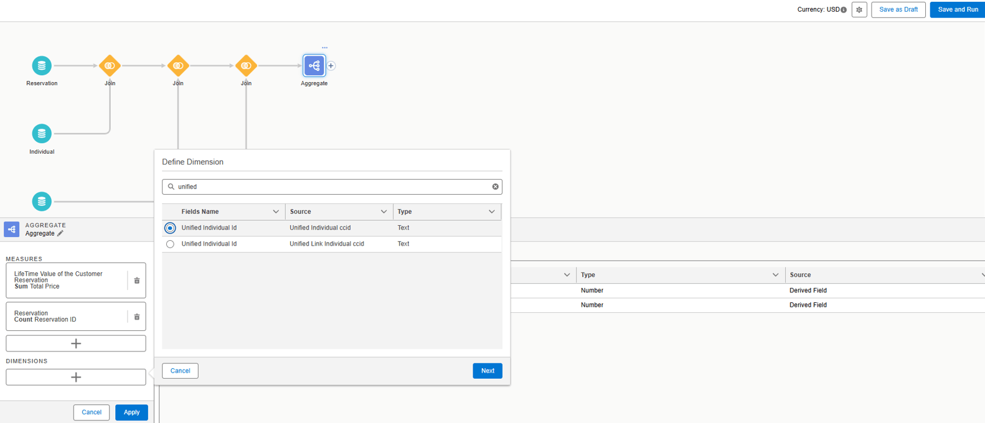Select Unified Link Individual ccid radio option
The image size is (985, 423).
pyautogui.click(x=170, y=244)
